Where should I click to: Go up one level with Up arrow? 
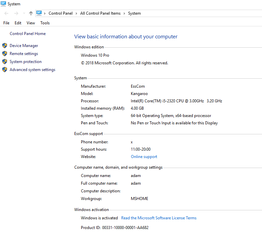pos(31,13)
